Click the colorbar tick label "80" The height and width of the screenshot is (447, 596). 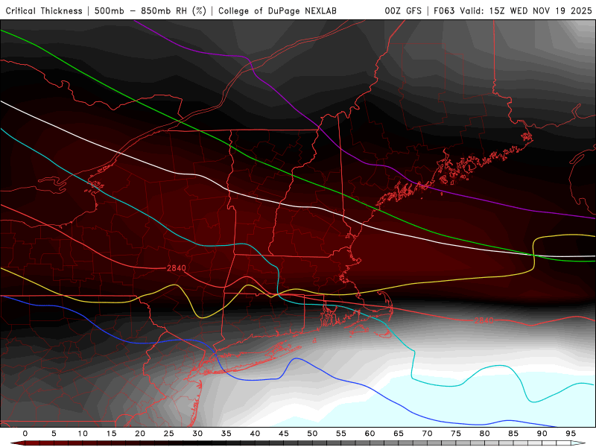coord(485,434)
